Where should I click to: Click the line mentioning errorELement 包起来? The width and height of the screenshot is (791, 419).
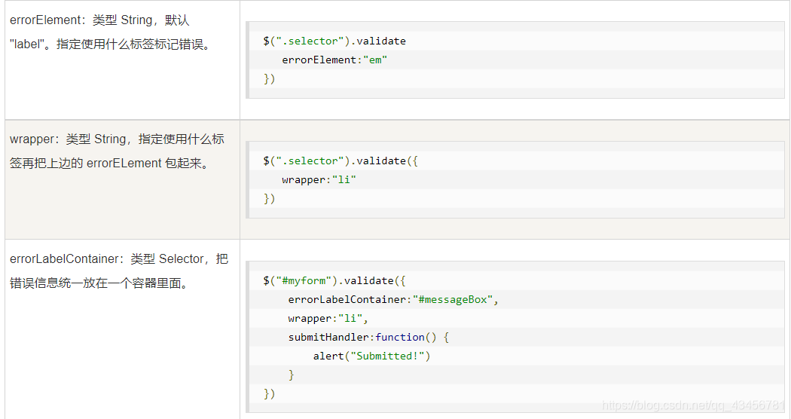[x=109, y=164]
